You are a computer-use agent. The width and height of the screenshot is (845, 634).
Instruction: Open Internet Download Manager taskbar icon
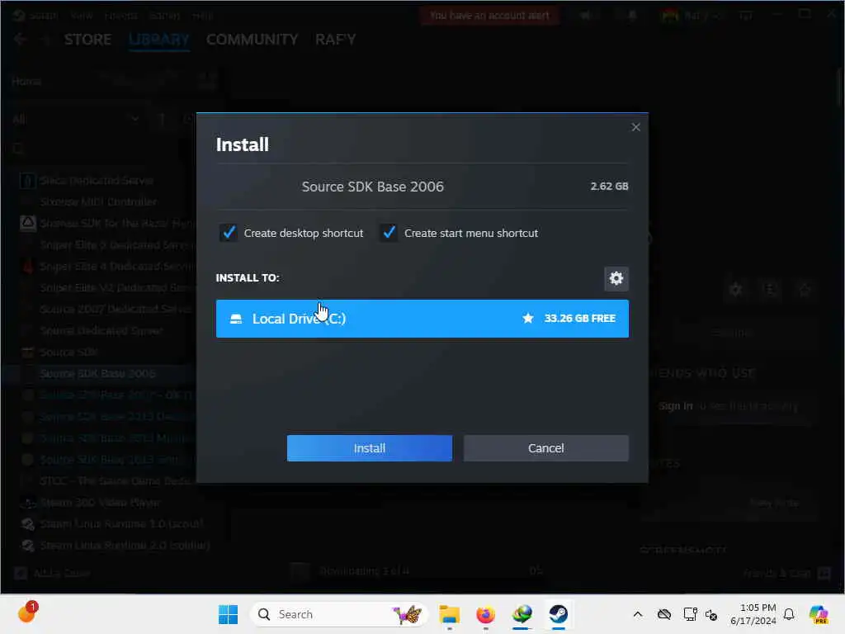[x=522, y=614]
